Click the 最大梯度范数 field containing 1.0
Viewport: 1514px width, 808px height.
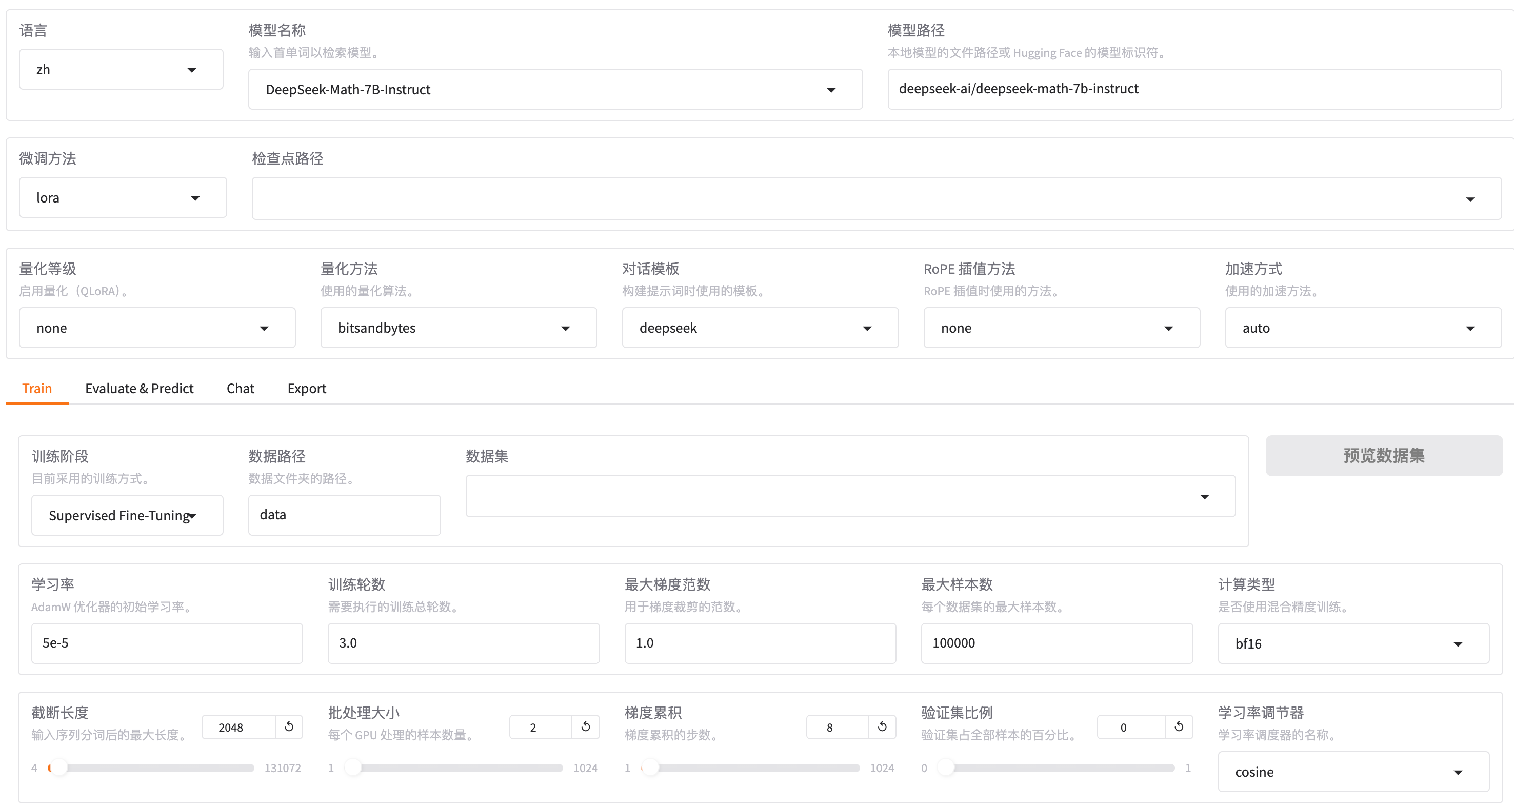point(761,643)
